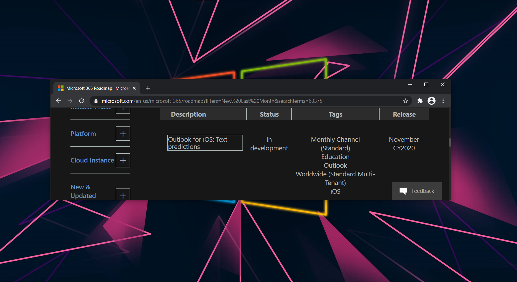Maximize the browser window

pos(426,85)
